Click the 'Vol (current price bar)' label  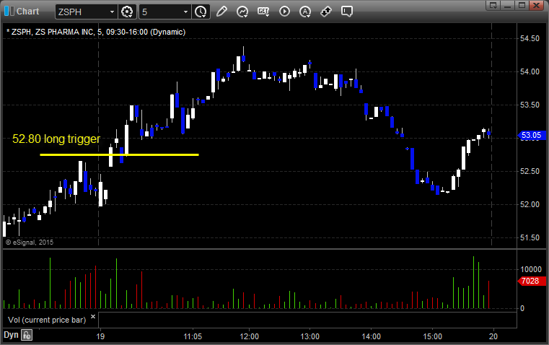pyautogui.click(x=47, y=320)
